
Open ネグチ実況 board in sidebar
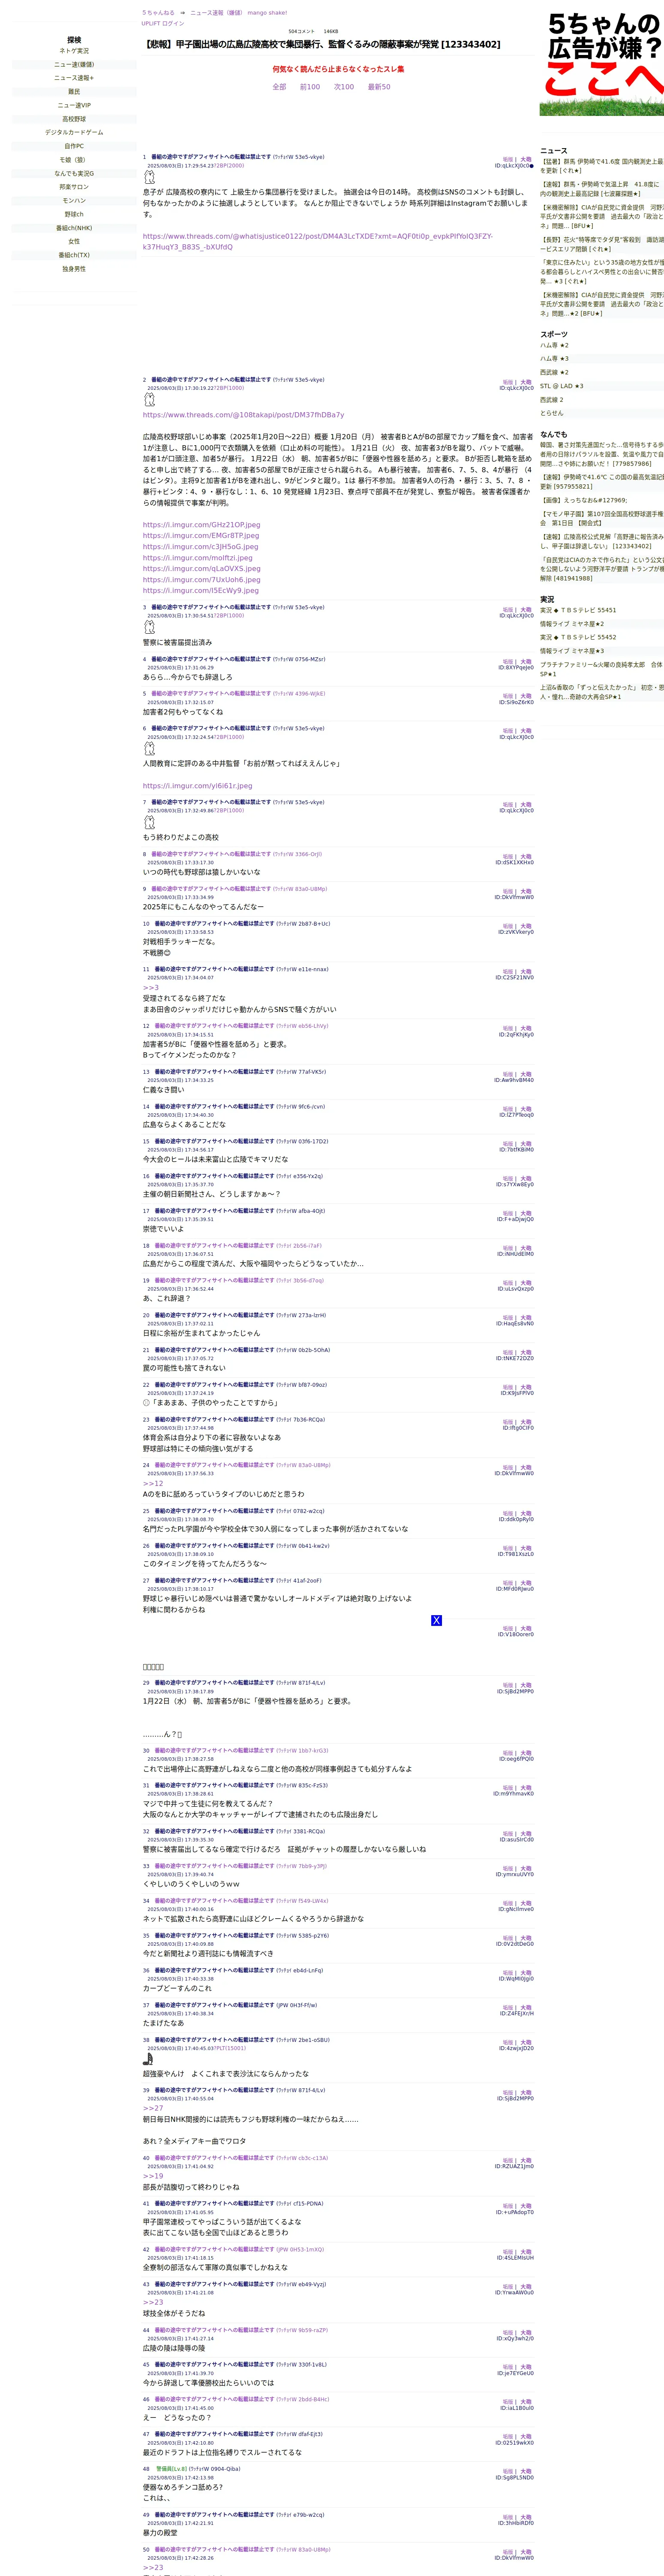click(74, 51)
